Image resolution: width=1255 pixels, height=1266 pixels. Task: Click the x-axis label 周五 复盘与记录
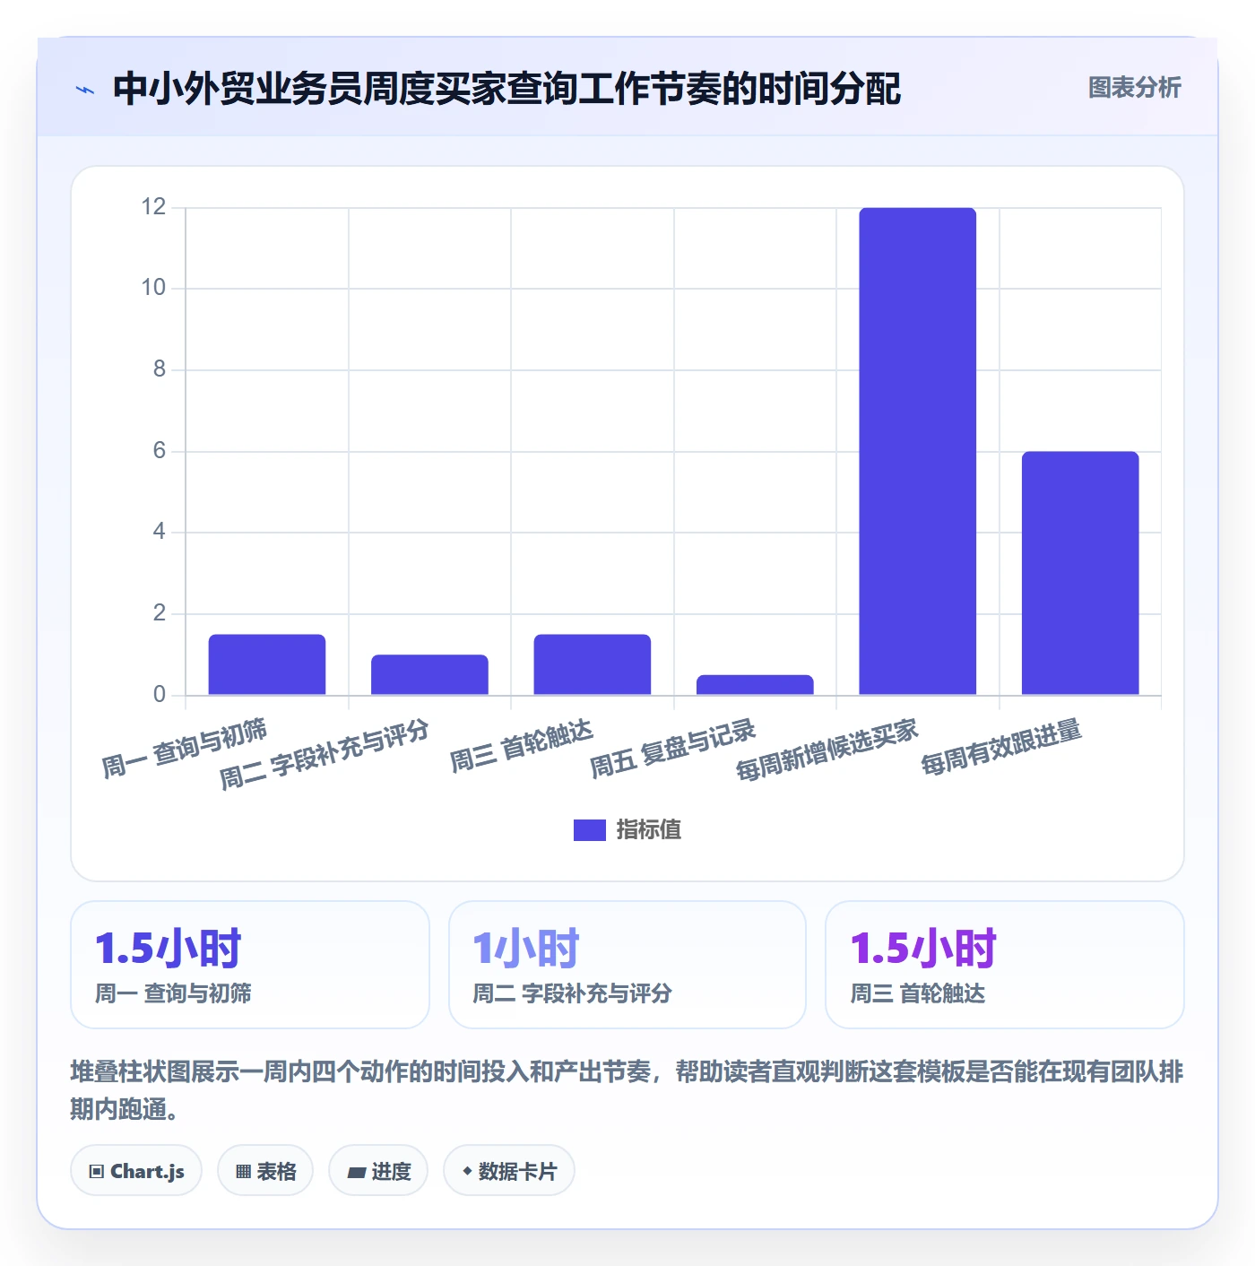(x=673, y=749)
